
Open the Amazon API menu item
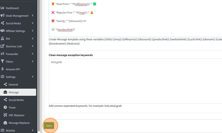(13, 69)
